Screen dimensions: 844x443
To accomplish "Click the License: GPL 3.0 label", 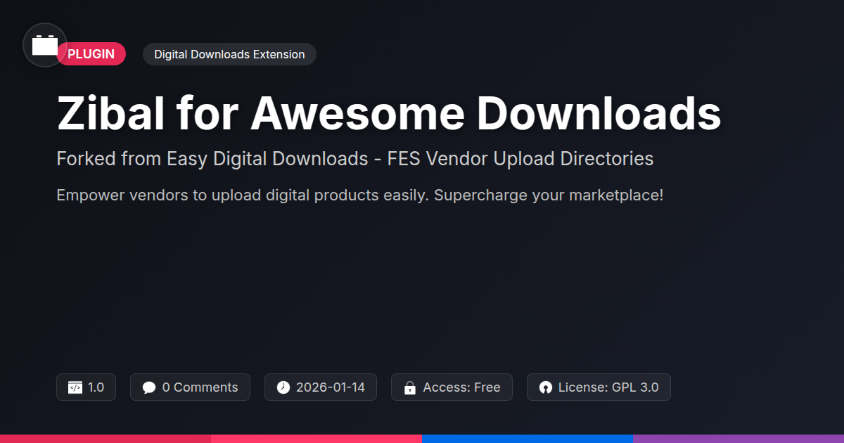I will tap(608, 387).
